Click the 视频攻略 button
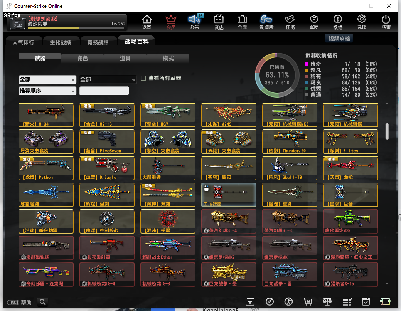This screenshot has height=311, width=401. click(x=339, y=38)
